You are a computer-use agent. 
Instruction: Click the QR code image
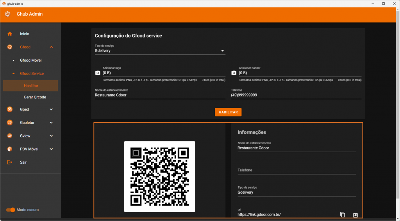pos(160,176)
